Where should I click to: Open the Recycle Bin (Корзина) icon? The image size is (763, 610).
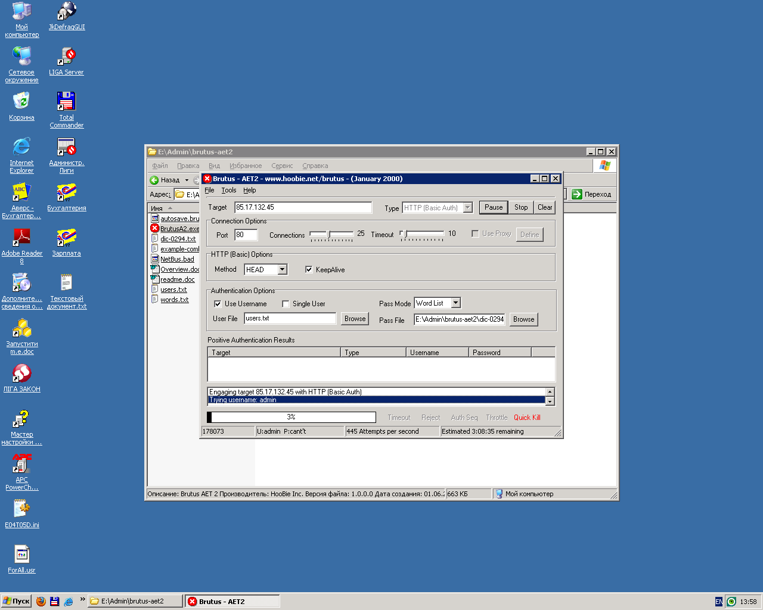[x=21, y=106]
